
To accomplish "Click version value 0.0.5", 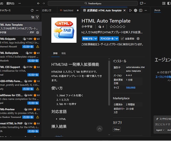I will click(x=129, y=75).
